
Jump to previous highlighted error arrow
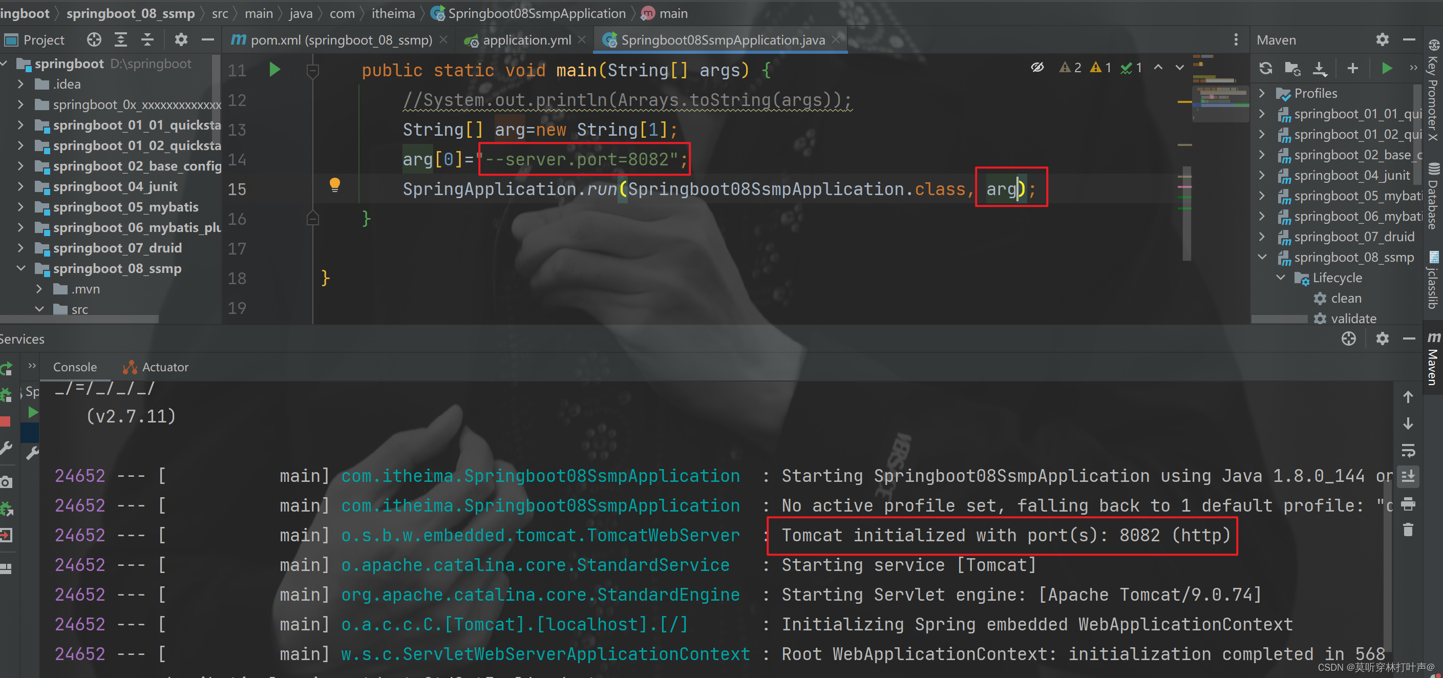coord(1158,68)
